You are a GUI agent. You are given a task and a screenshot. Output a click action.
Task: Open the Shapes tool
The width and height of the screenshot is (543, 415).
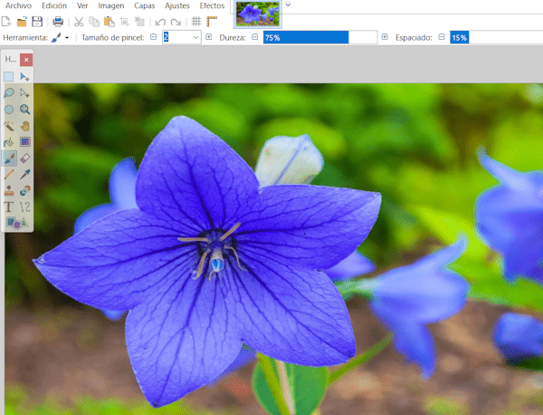pyautogui.click(x=16, y=223)
